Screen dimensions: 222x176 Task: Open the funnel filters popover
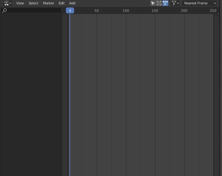click(176, 3)
